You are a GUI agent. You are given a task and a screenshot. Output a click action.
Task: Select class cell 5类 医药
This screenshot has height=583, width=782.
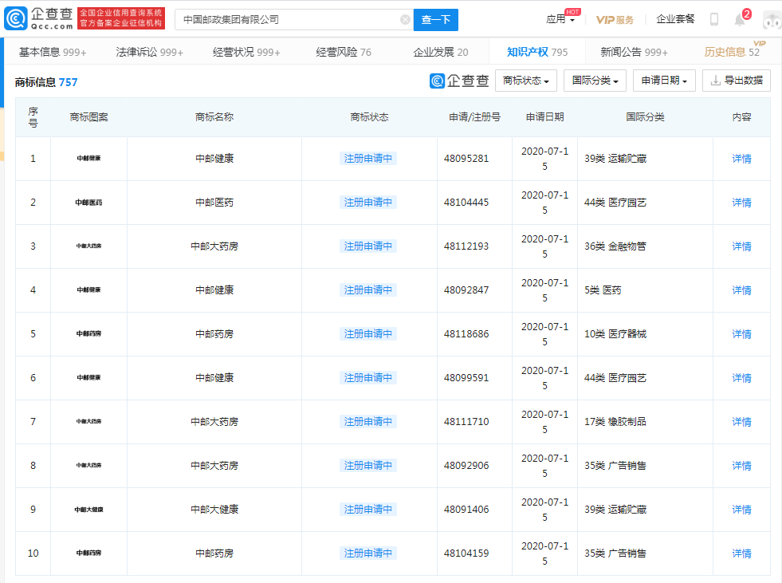[603, 290]
